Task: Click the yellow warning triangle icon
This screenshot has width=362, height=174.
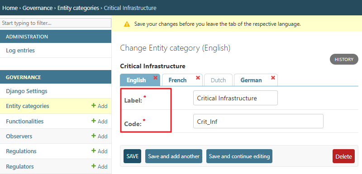Action: coord(127,24)
